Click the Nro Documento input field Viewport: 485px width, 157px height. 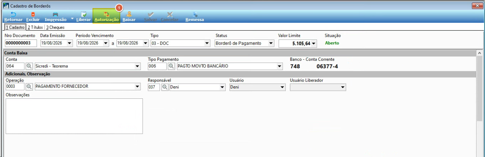(x=21, y=43)
